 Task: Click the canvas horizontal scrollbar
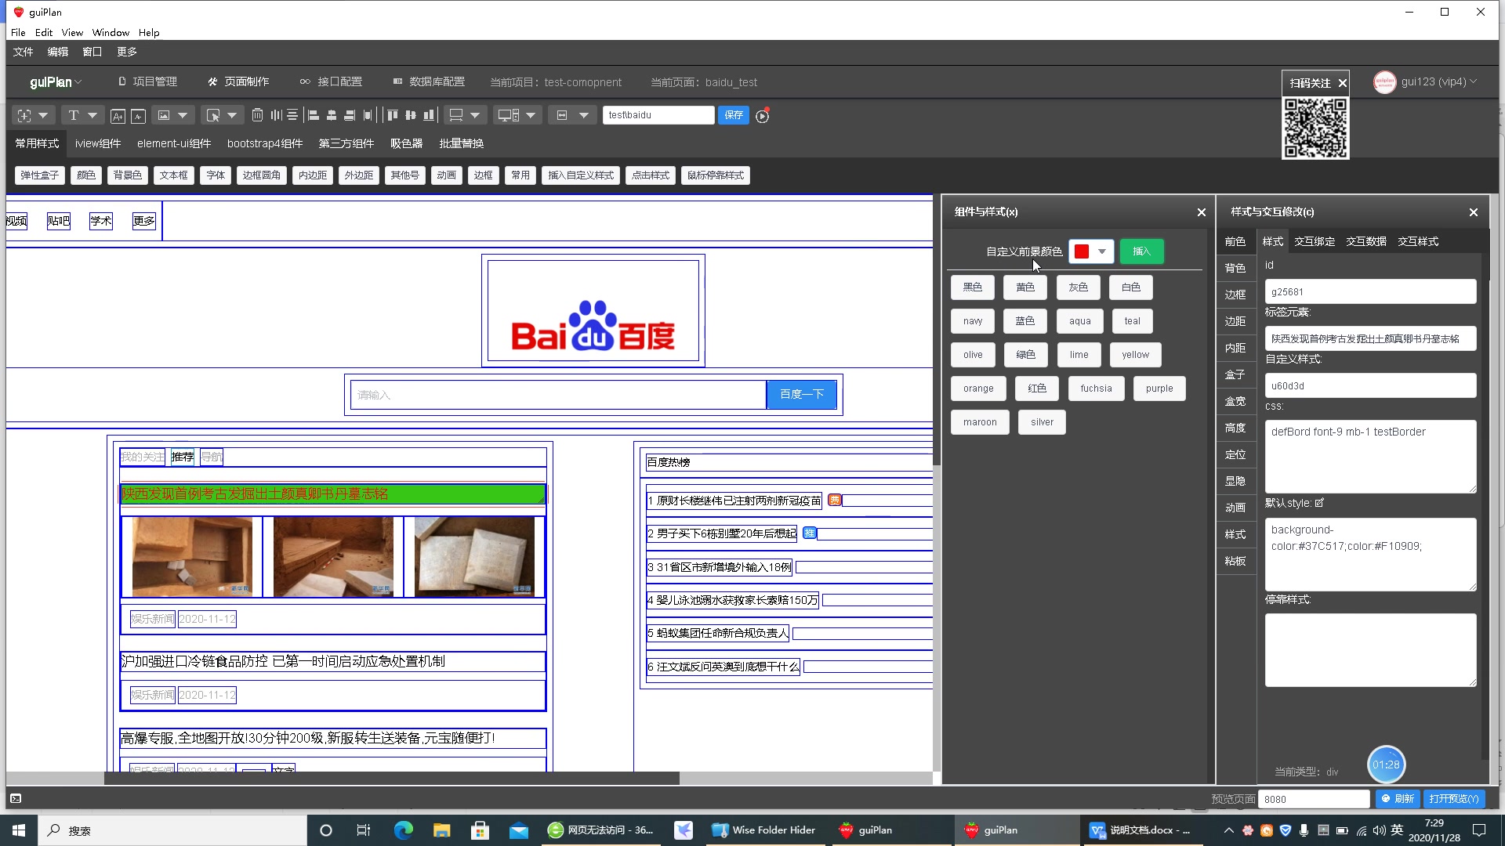pyautogui.click(x=392, y=779)
